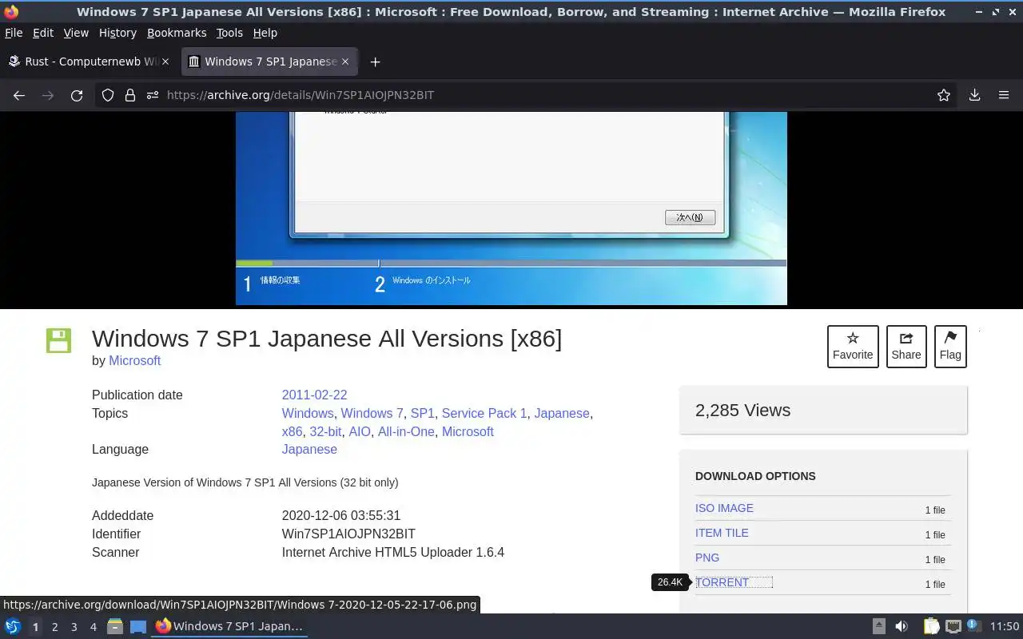Open the File menu
1023x639 pixels.
14,33
